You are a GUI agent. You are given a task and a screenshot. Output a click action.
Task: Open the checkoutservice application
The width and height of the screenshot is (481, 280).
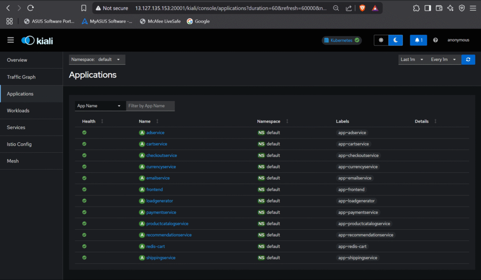tap(162, 156)
